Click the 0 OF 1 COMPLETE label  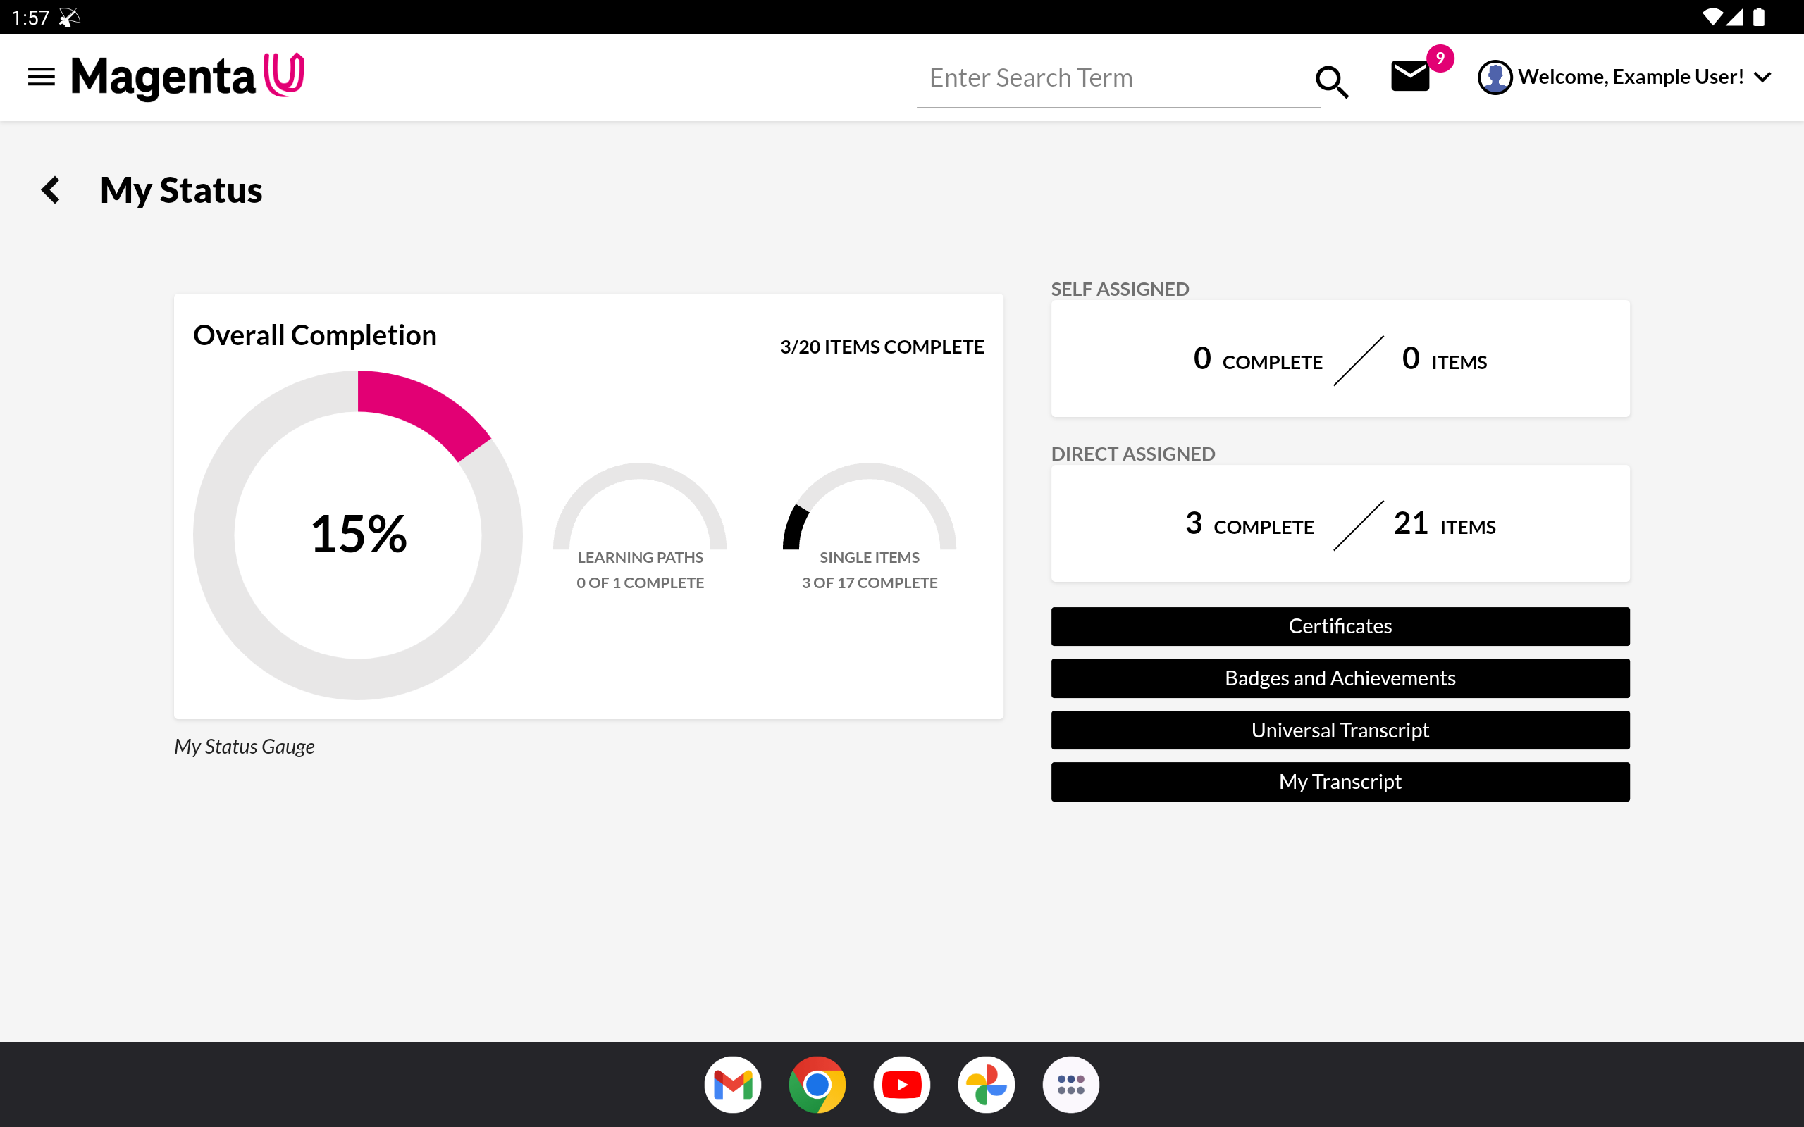pos(640,583)
